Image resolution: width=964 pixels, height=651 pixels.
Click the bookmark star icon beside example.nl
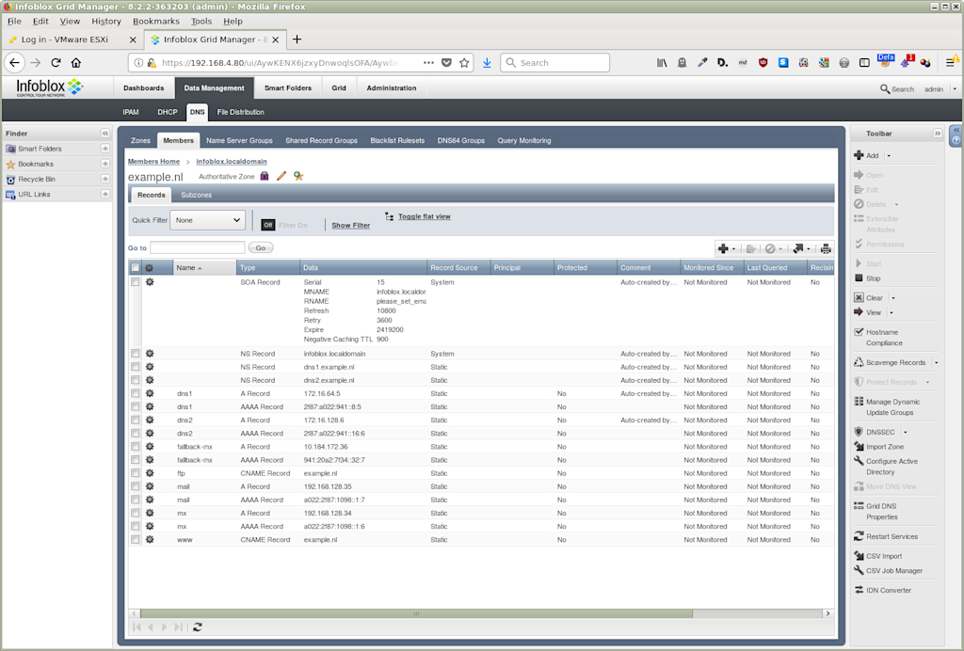coord(298,176)
